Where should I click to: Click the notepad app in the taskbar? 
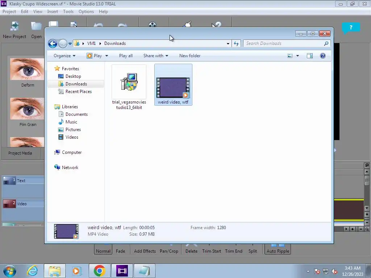tap(144, 271)
